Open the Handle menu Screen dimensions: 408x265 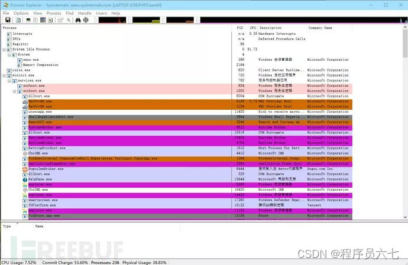pos(85,13)
